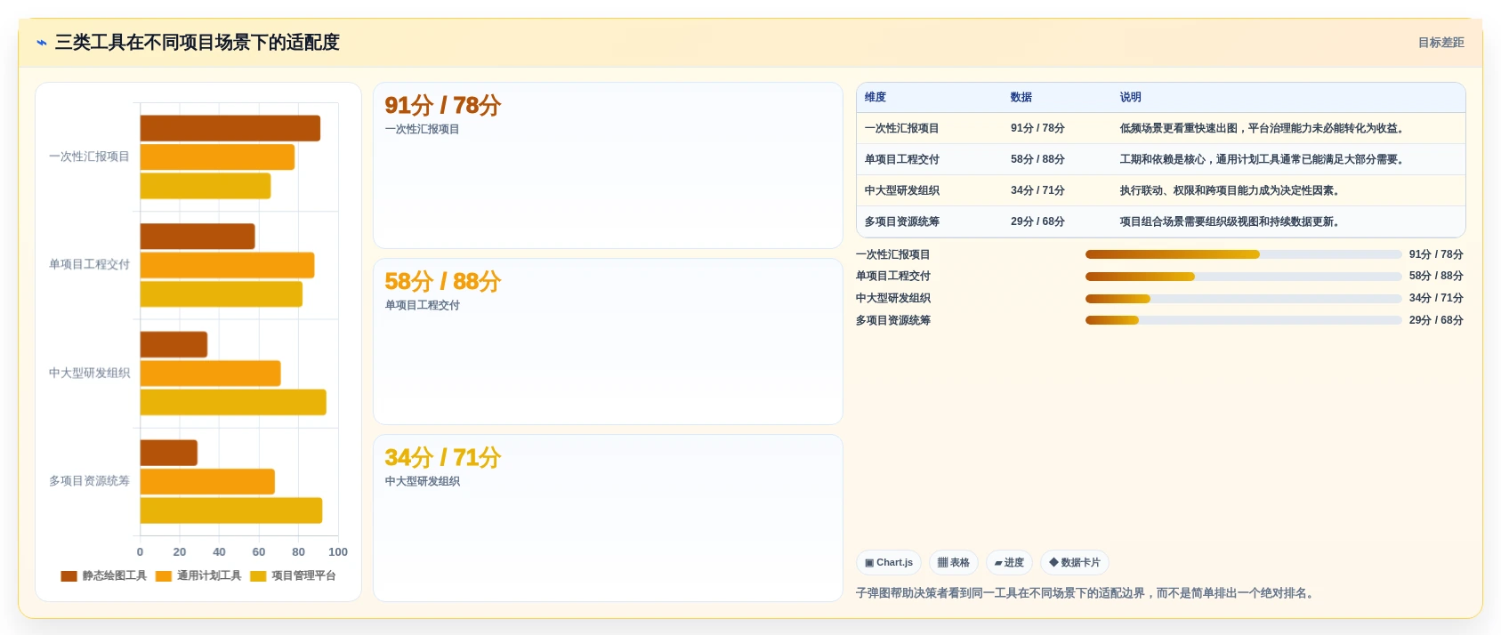Click the description starting 执行联动、权限和跨项目

(x=1231, y=191)
